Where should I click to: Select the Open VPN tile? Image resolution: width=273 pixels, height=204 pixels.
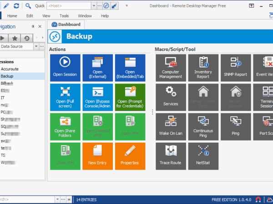tap(130, 127)
